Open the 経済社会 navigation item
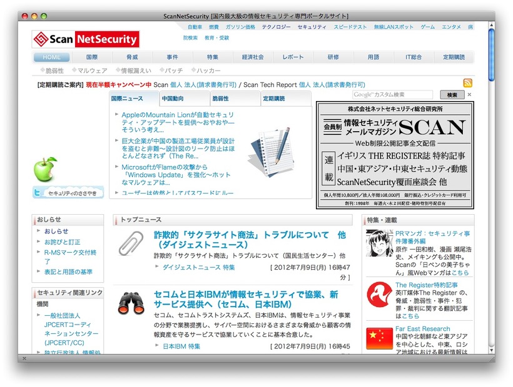This screenshot has width=513, height=387. 253,57
